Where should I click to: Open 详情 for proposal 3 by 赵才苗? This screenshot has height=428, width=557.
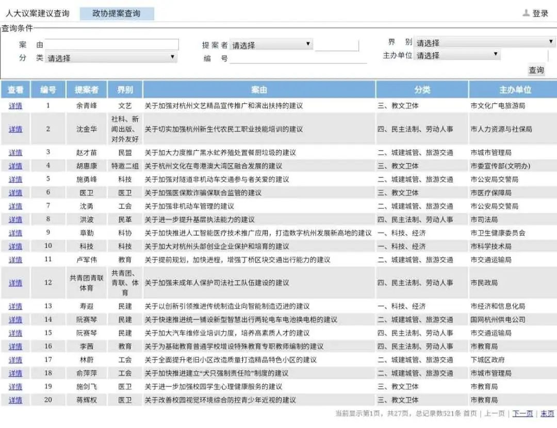[15, 152]
